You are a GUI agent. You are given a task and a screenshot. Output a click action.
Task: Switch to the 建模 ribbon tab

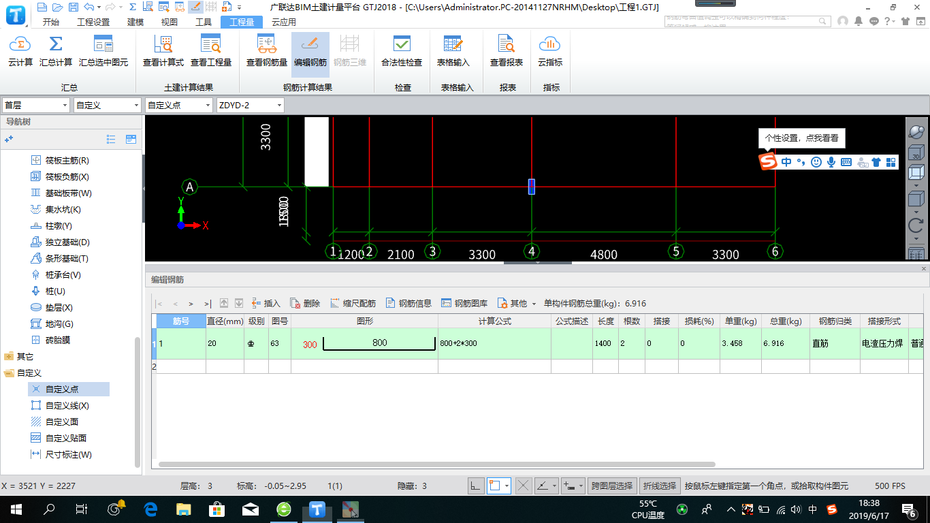pos(135,22)
